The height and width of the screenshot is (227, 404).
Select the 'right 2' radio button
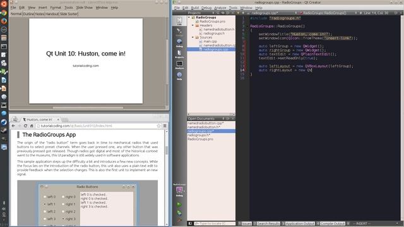(x=63, y=212)
